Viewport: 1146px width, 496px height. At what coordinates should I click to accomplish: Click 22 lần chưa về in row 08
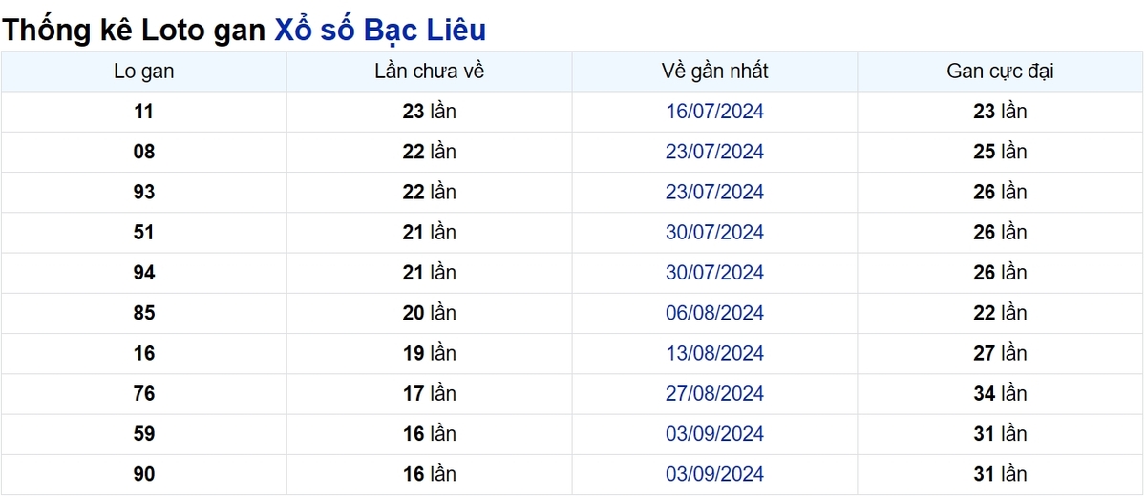point(430,152)
